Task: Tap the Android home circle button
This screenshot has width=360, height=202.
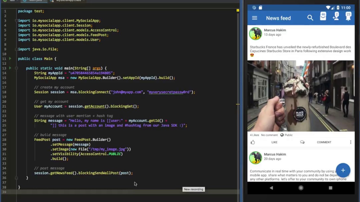Action: pos(301,188)
